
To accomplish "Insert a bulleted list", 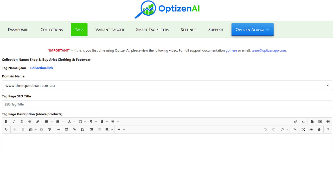I will (47, 122).
